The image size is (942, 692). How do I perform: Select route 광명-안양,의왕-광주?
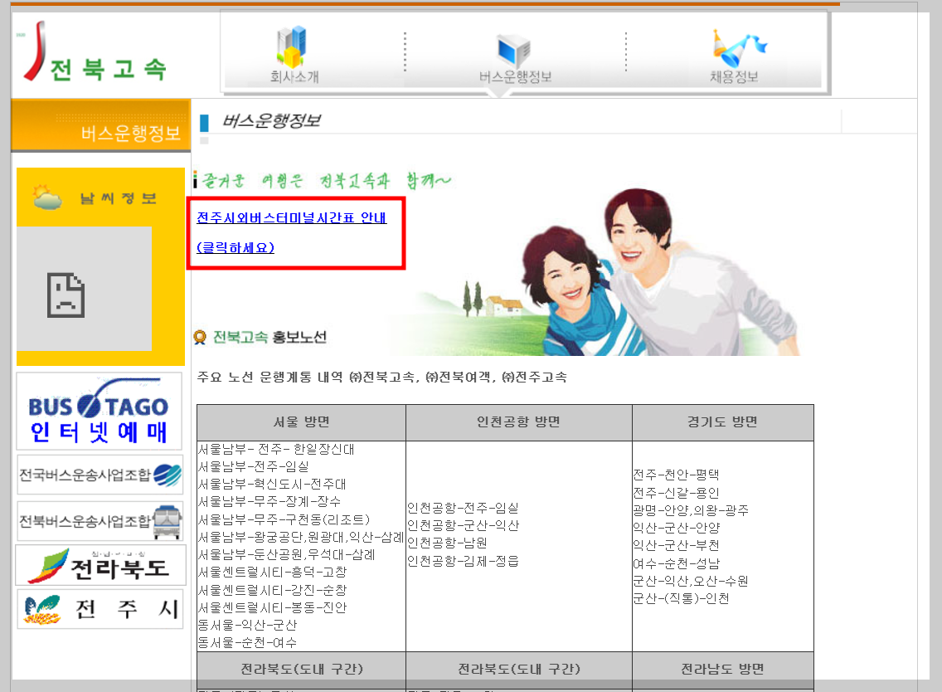click(x=691, y=510)
